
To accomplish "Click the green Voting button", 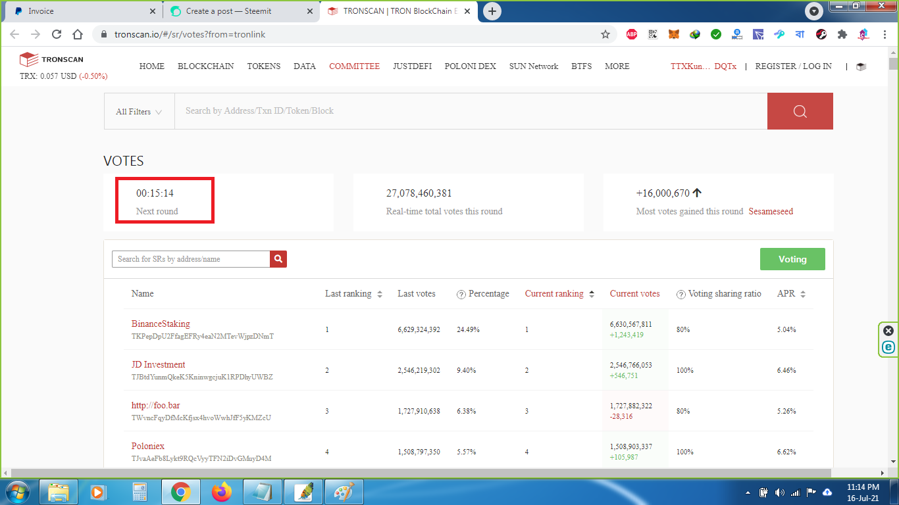I will 792,259.
